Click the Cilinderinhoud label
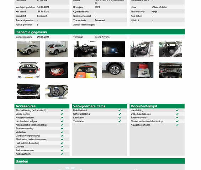 click(x=81, y=12)
